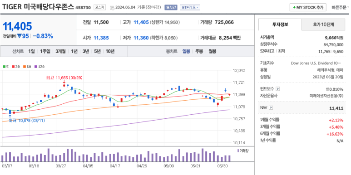Open the ETF개요 dropdown
The image size is (351, 175).
coord(190,7)
